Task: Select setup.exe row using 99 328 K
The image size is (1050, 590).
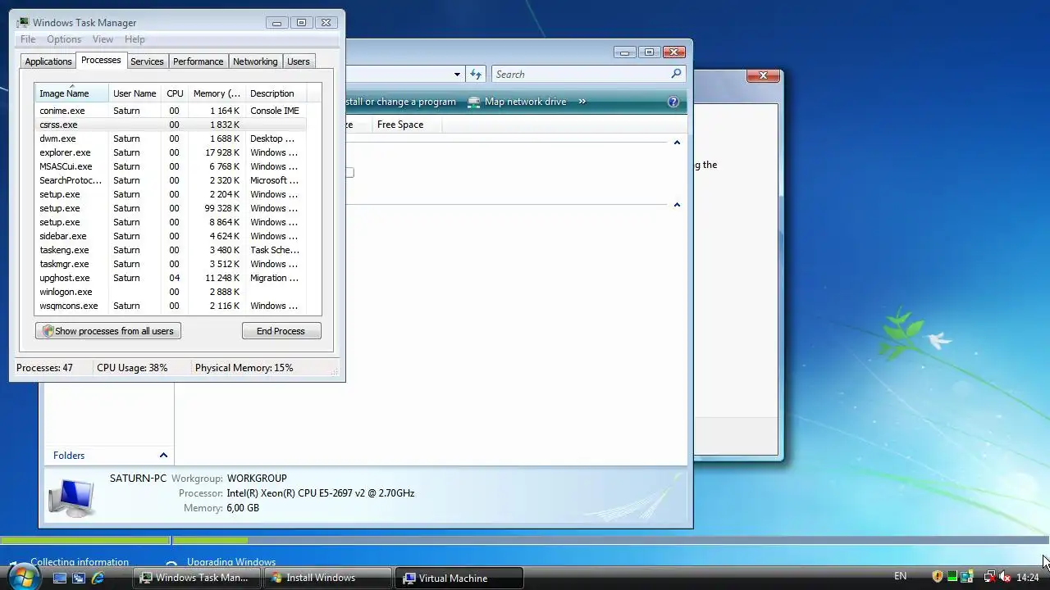Action: pyautogui.click(x=171, y=208)
